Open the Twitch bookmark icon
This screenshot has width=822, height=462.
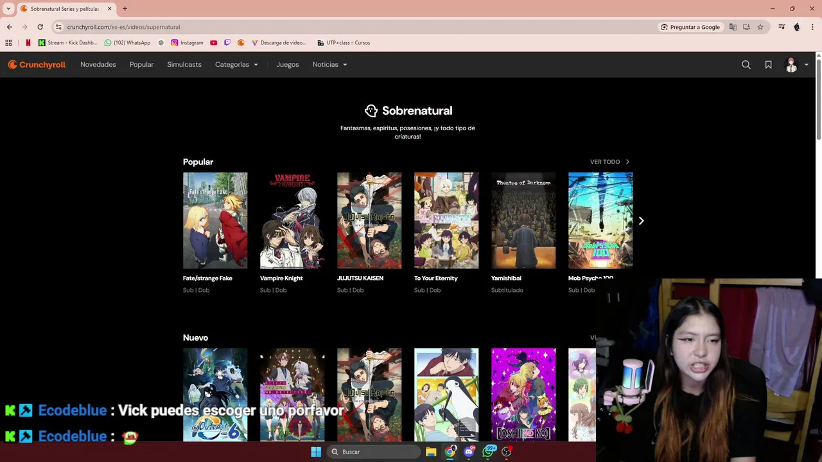227,43
